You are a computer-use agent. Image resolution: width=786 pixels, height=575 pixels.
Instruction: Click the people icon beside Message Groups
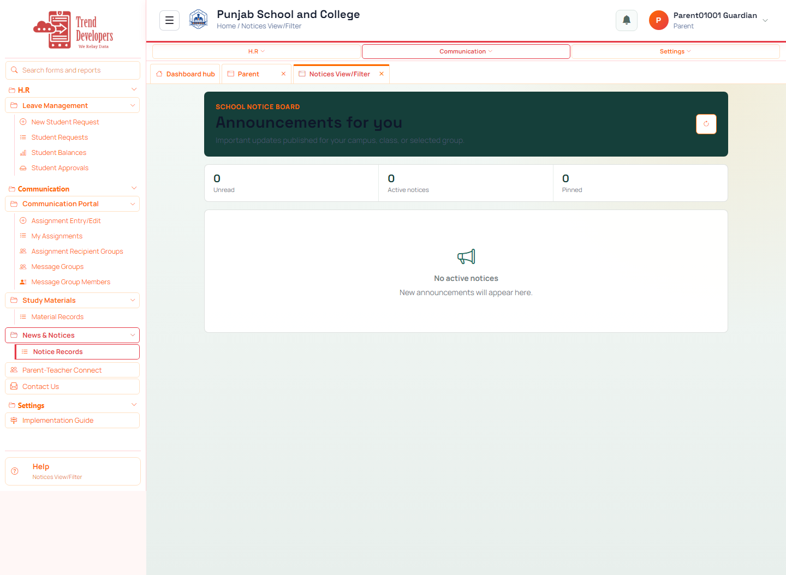[23, 266]
